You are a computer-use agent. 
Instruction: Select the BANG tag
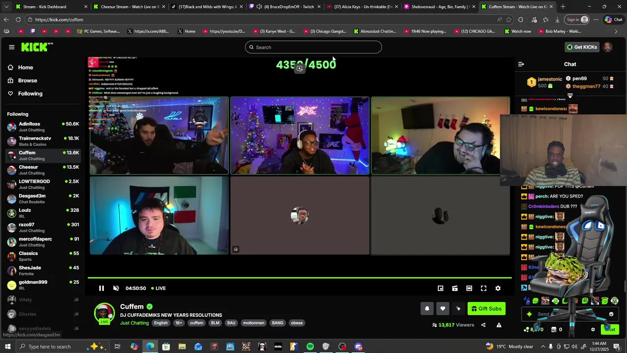(x=278, y=323)
